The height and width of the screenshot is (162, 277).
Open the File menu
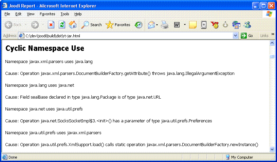point(7,14)
